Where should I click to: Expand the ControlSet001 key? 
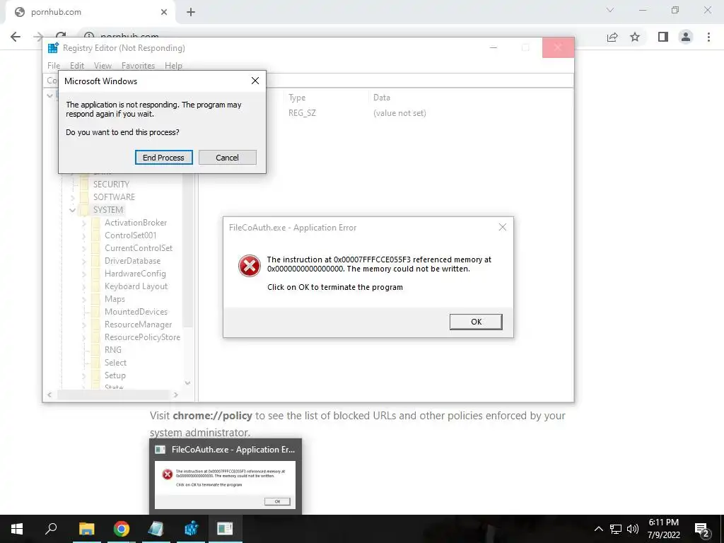pyautogui.click(x=84, y=235)
